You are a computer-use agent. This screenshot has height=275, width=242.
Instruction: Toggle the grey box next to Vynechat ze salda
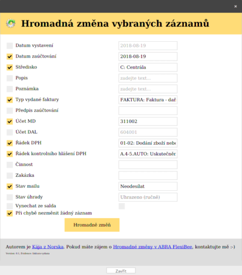(x=122, y=206)
